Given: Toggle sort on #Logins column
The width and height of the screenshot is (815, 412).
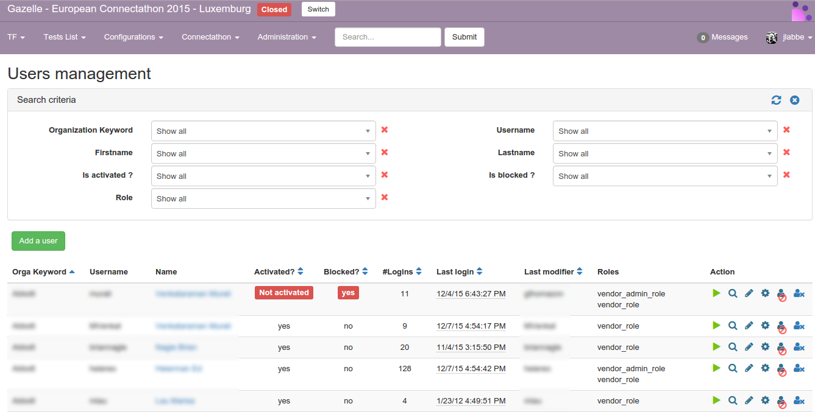Looking at the screenshot, I should [419, 271].
